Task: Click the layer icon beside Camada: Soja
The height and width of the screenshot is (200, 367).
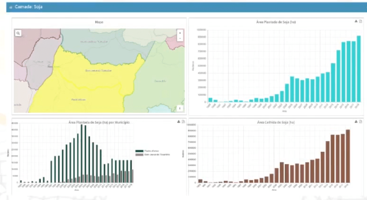Action: click(x=11, y=7)
